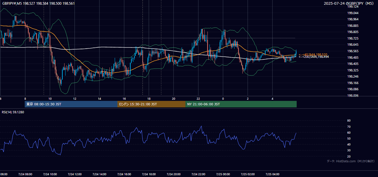
Task: Click hour label 22 under the price chart
Action: pyautogui.click(x=198, y=99)
